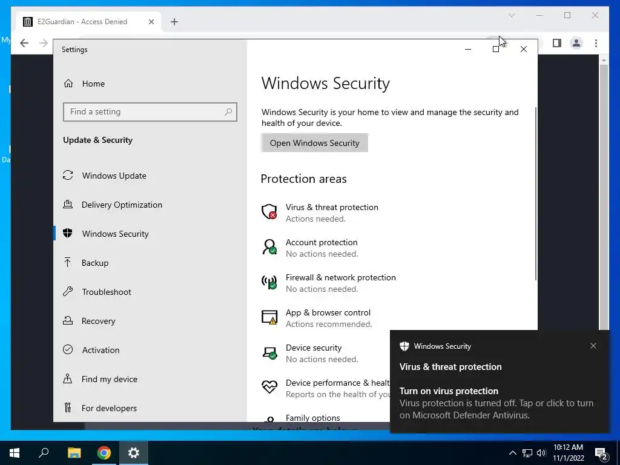This screenshot has width=620, height=465.
Task: Click the Find a setting search box
Action: click(150, 112)
